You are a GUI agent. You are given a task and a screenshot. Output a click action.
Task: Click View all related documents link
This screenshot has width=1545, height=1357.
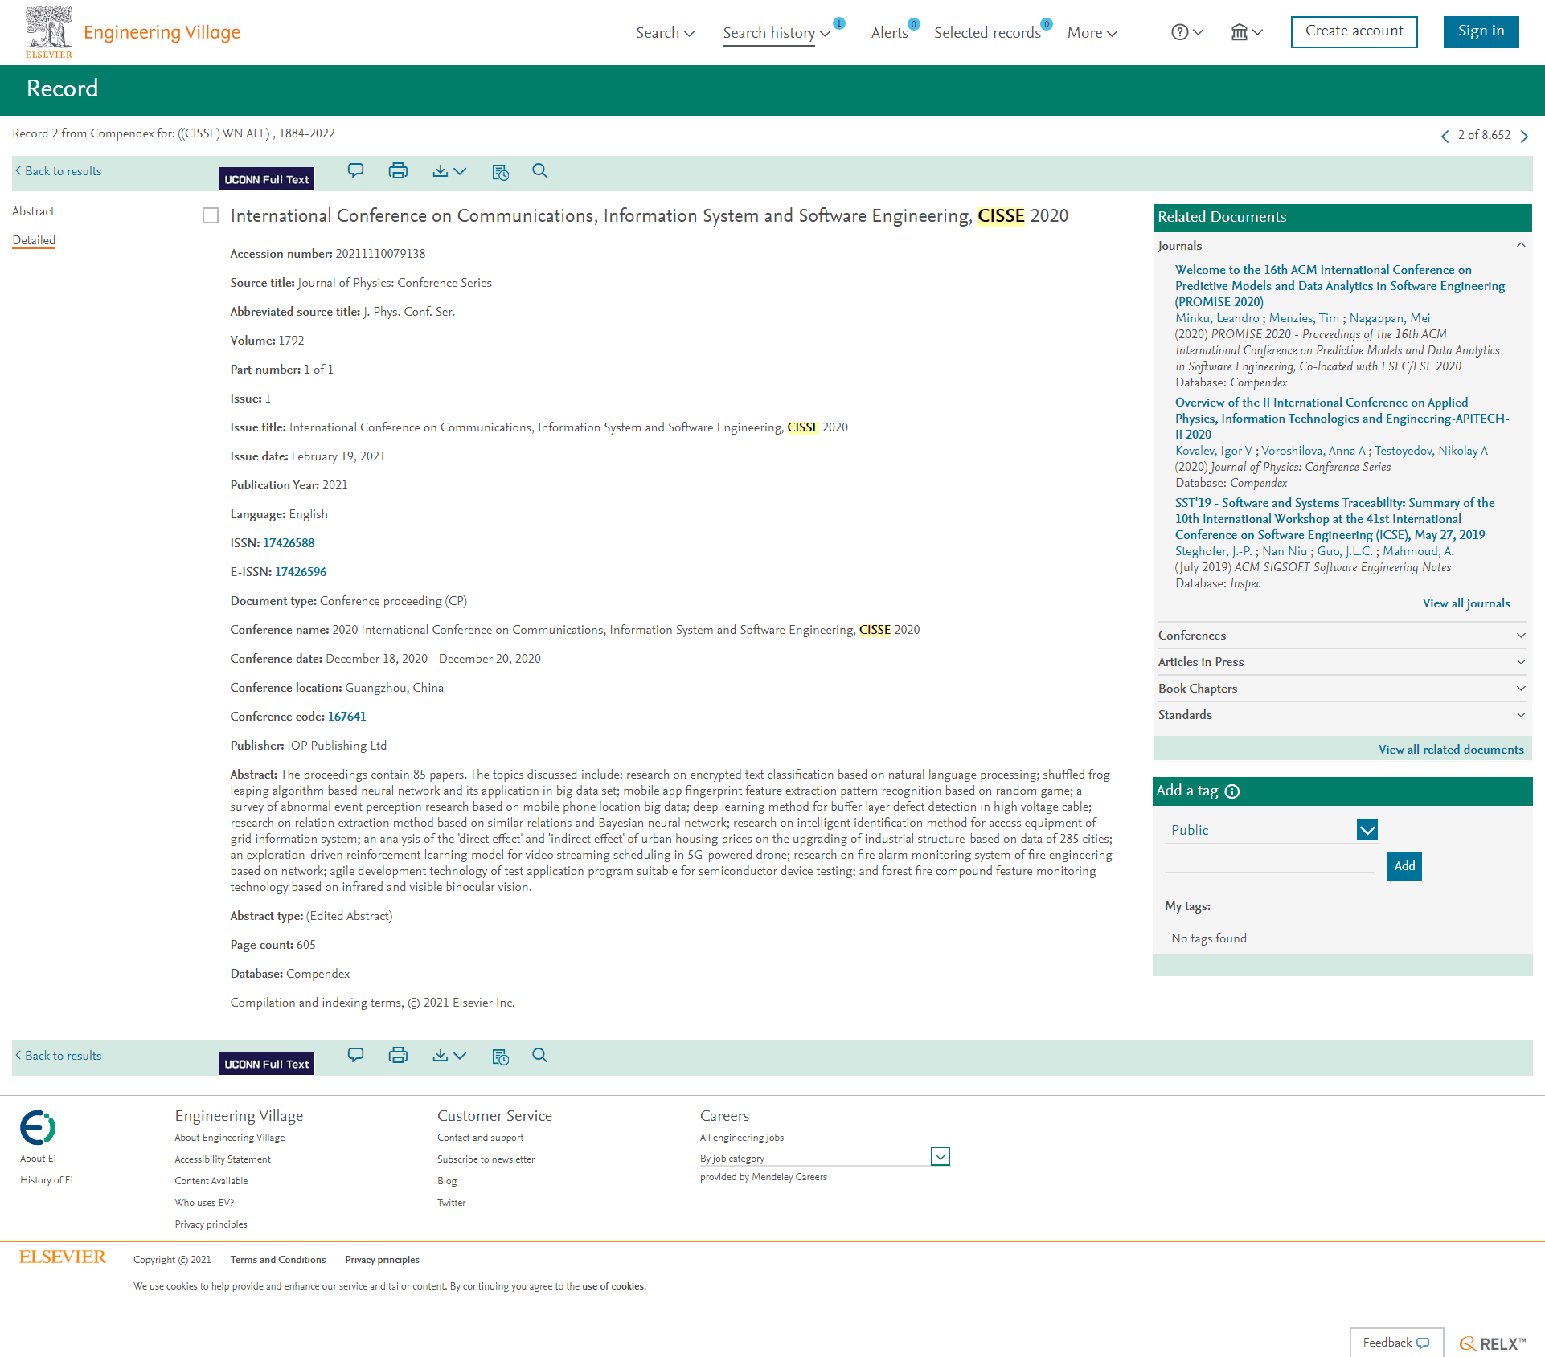click(1450, 750)
